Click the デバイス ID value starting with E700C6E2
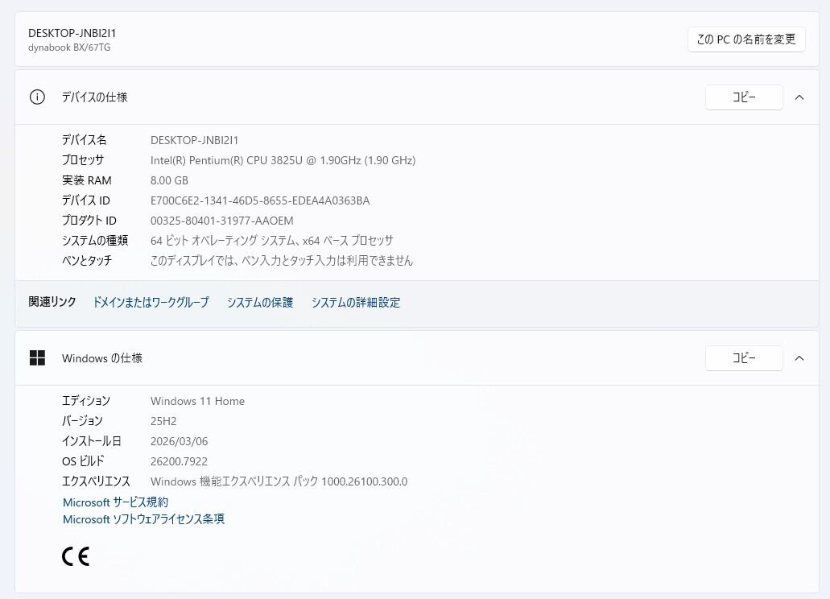 click(x=260, y=200)
